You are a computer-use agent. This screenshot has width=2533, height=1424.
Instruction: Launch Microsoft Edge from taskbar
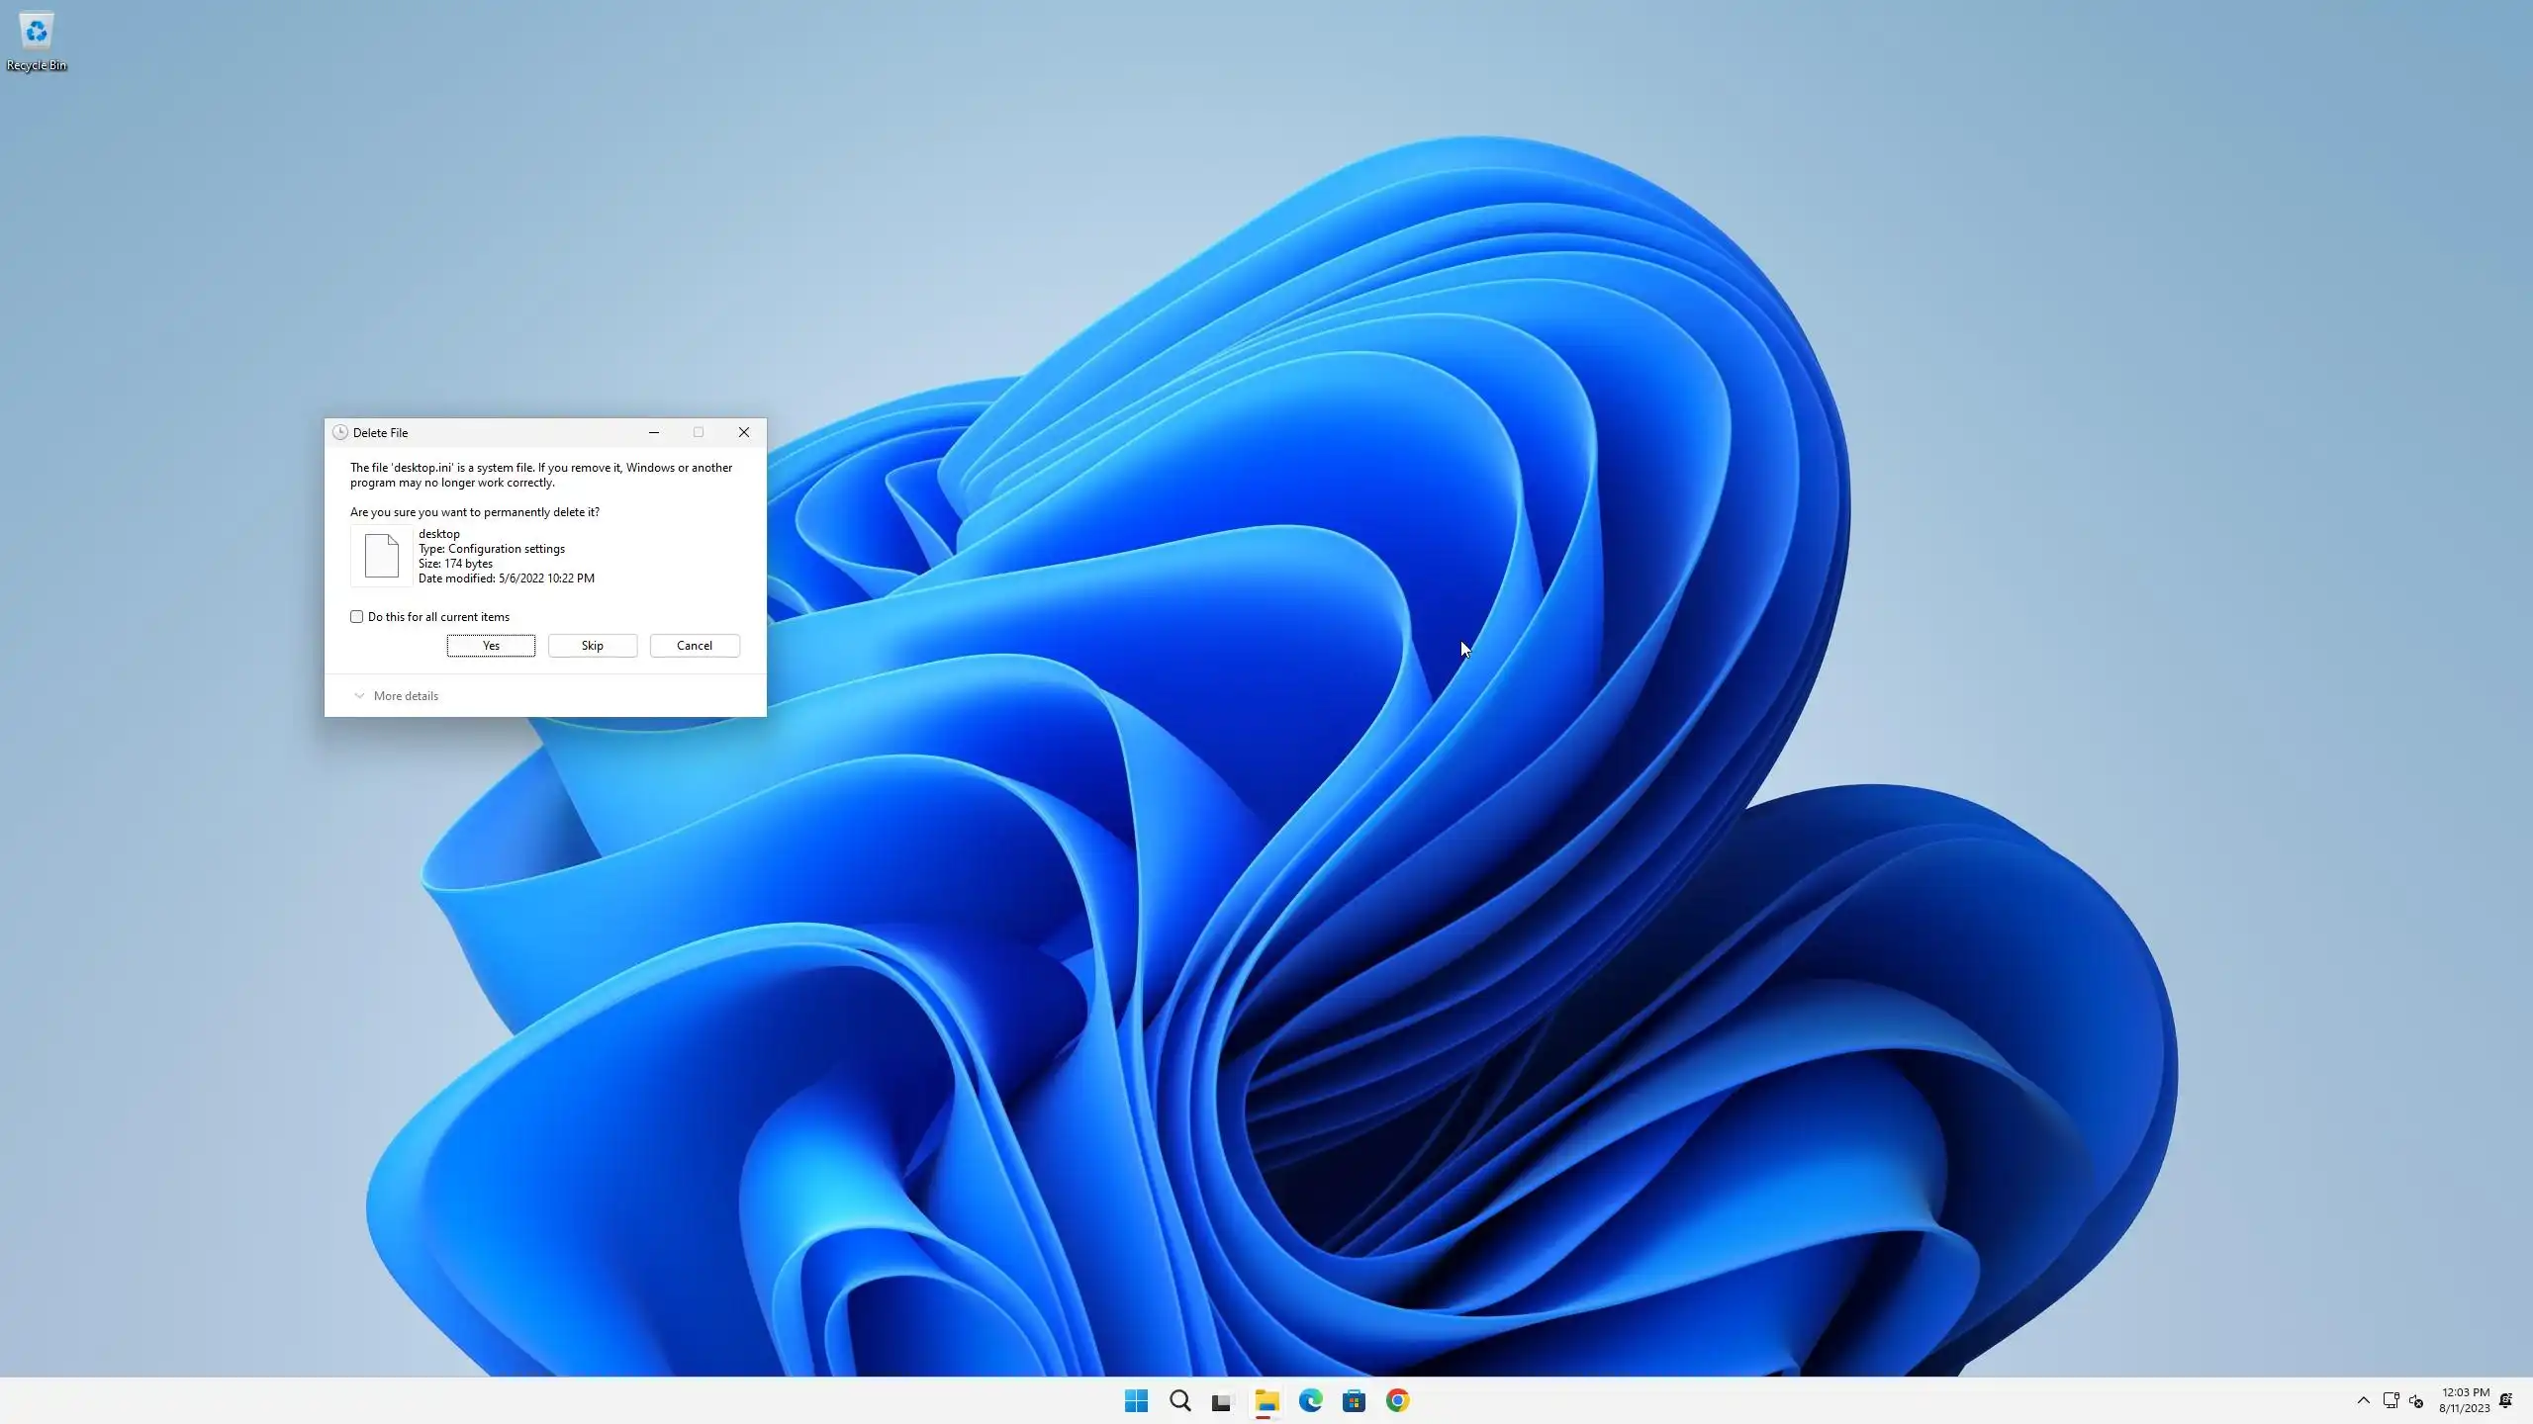1310,1400
